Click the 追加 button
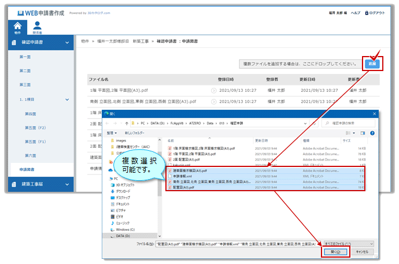This screenshot has width=399, height=264. (x=373, y=64)
